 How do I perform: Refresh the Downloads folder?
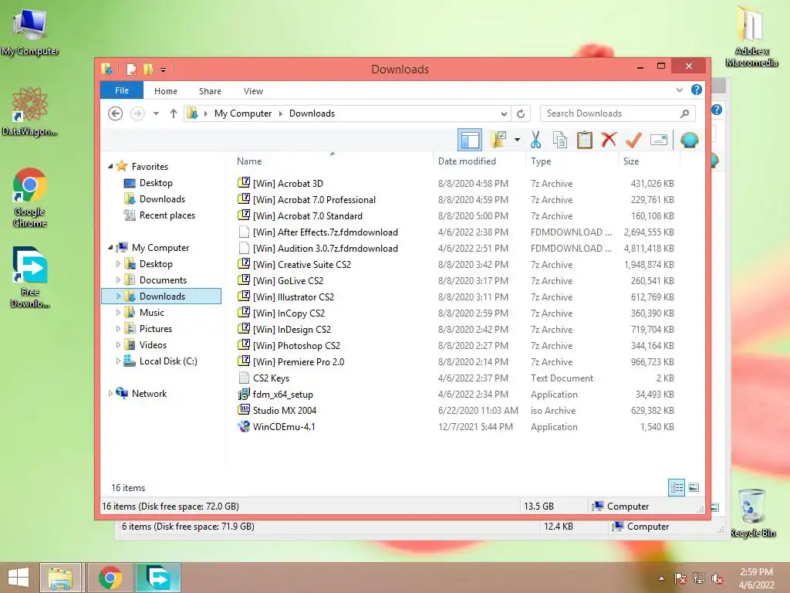click(521, 114)
